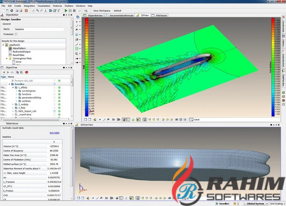Click the blue bottom of left color legend

pyautogui.click(x=87, y=114)
